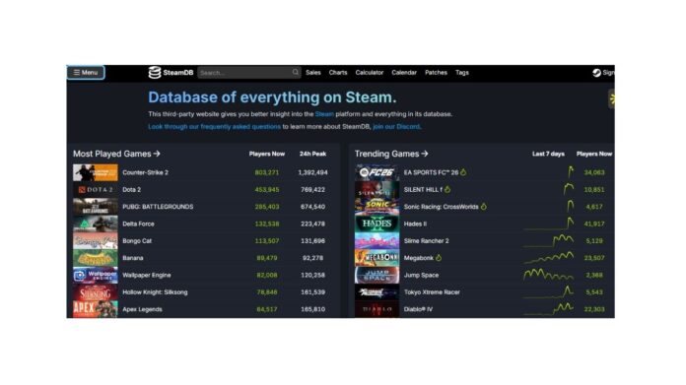Click Sonic Racing: CrossWorlds thumbnail

(x=377, y=207)
